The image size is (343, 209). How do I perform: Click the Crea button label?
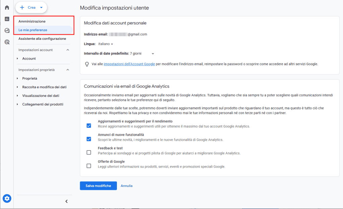tap(31, 7)
